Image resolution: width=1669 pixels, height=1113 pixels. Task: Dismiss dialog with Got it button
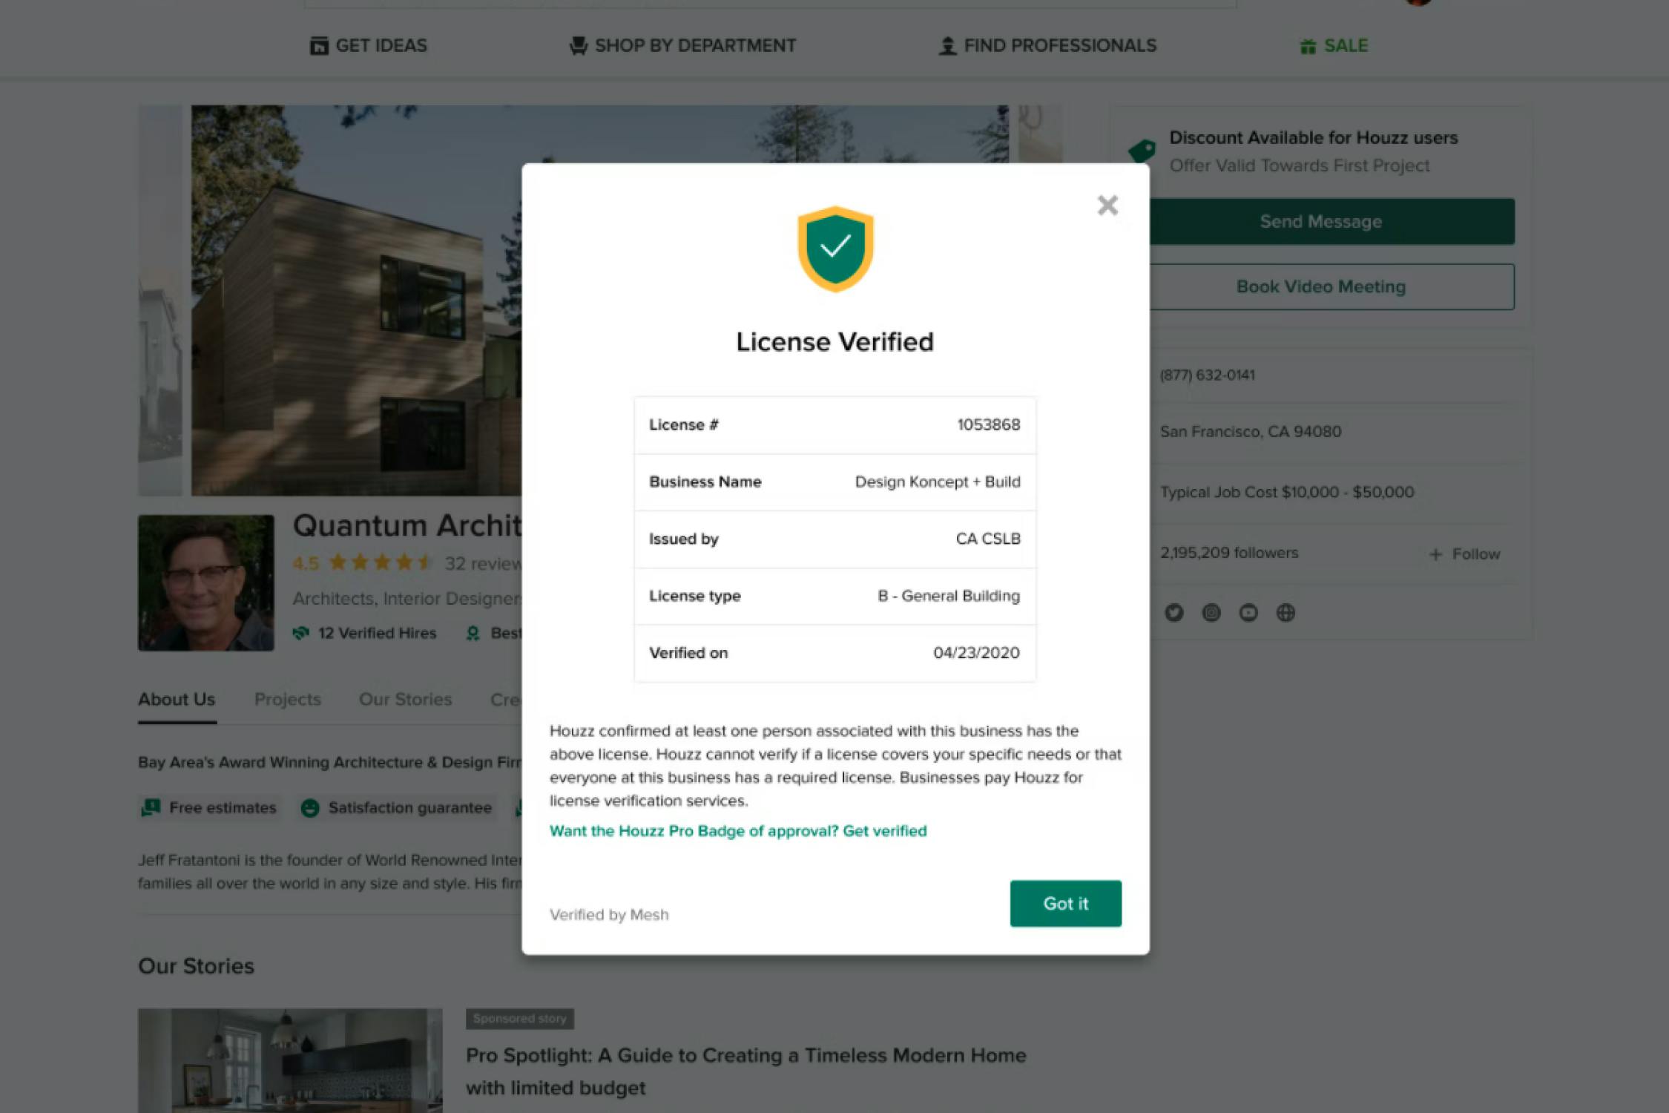(x=1066, y=904)
